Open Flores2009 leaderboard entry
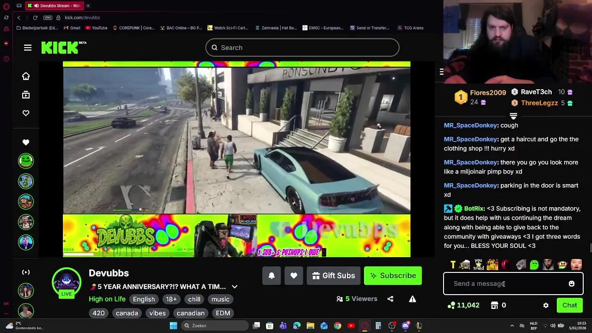592x333 pixels. (481, 97)
